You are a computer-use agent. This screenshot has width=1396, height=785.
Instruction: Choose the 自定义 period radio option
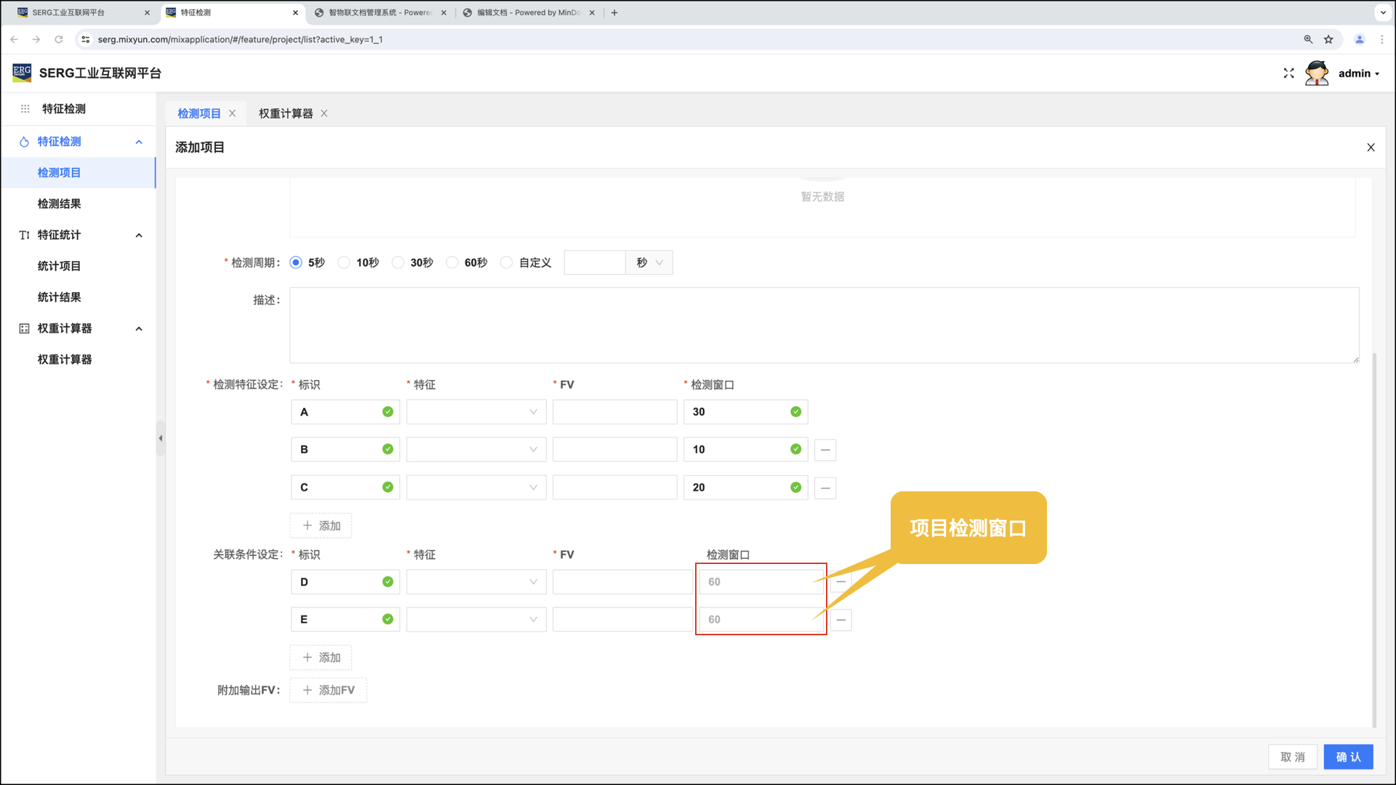click(507, 263)
